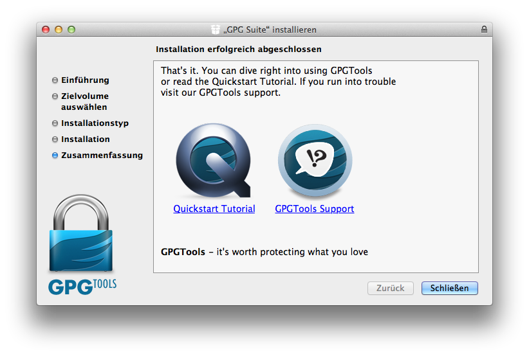Close the installer with the red button

(46, 30)
